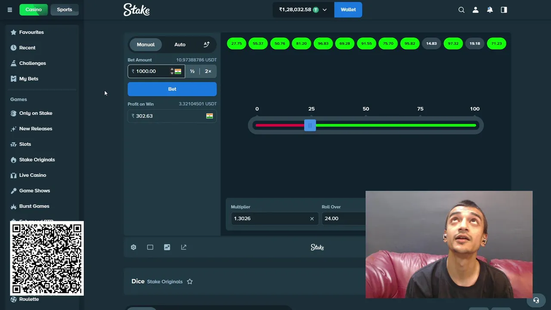Screen dimensions: 551x310
Task: Click the New Releases sparkle icon
Action: pyautogui.click(x=13, y=129)
